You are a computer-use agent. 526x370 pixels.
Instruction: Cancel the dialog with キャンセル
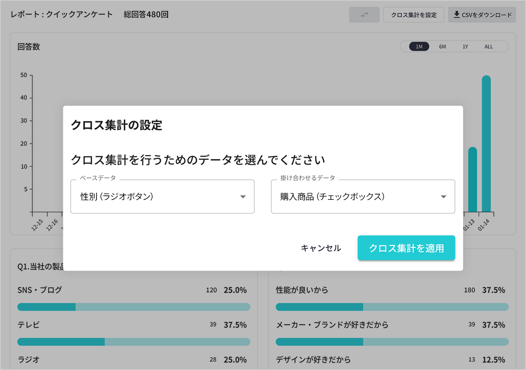point(321,248)
